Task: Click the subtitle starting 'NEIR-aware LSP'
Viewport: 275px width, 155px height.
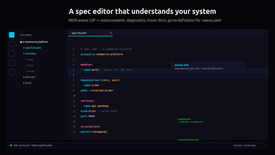Action: tap(145, 20)
